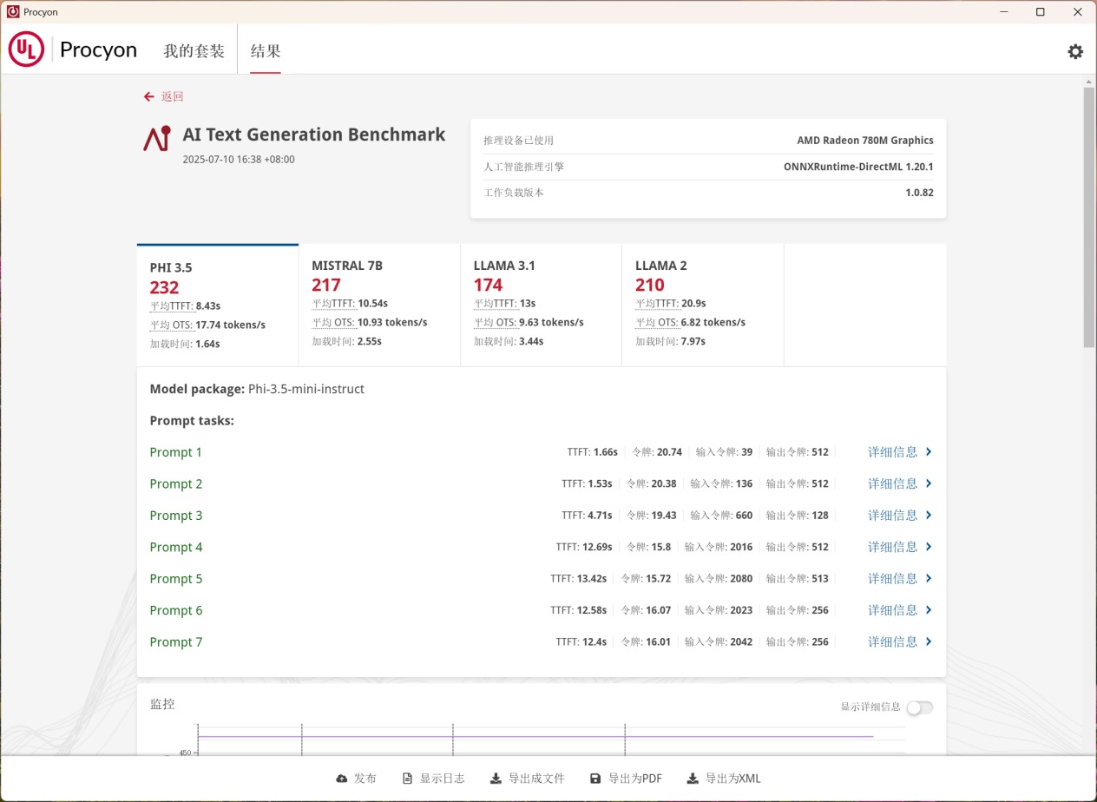Click the 导出成文件 download icon
Viewport: 1097px width, 802px height.
(x=495, y=778)
